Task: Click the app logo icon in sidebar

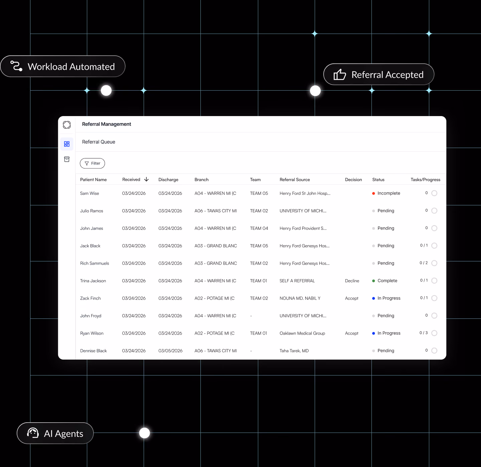Action: 67,125
